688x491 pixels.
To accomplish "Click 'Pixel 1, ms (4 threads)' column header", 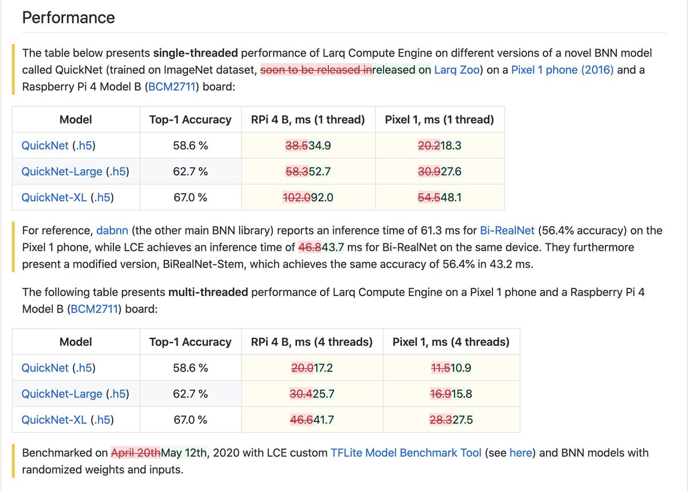I will (x=451, y=342).
